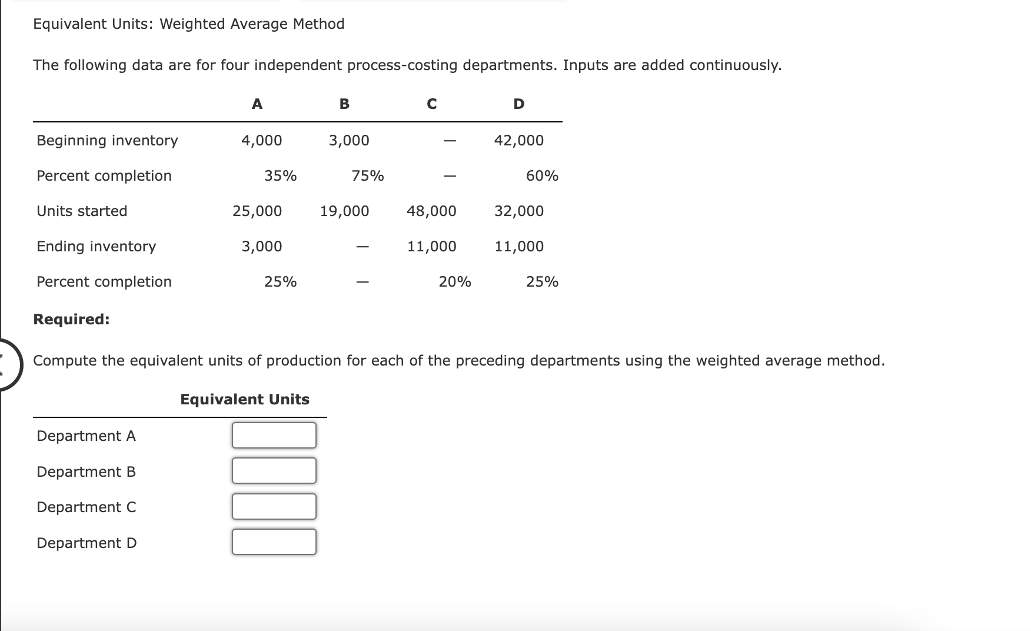Click the Department A equivalent units input box
The image size is (1031, 631).
click(273, 436)
